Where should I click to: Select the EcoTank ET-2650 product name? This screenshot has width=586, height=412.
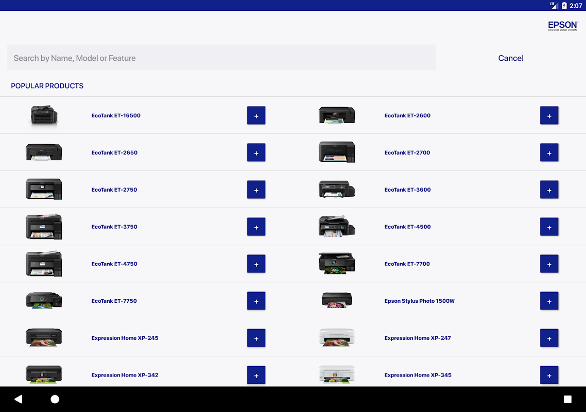(x=114, y=152)
